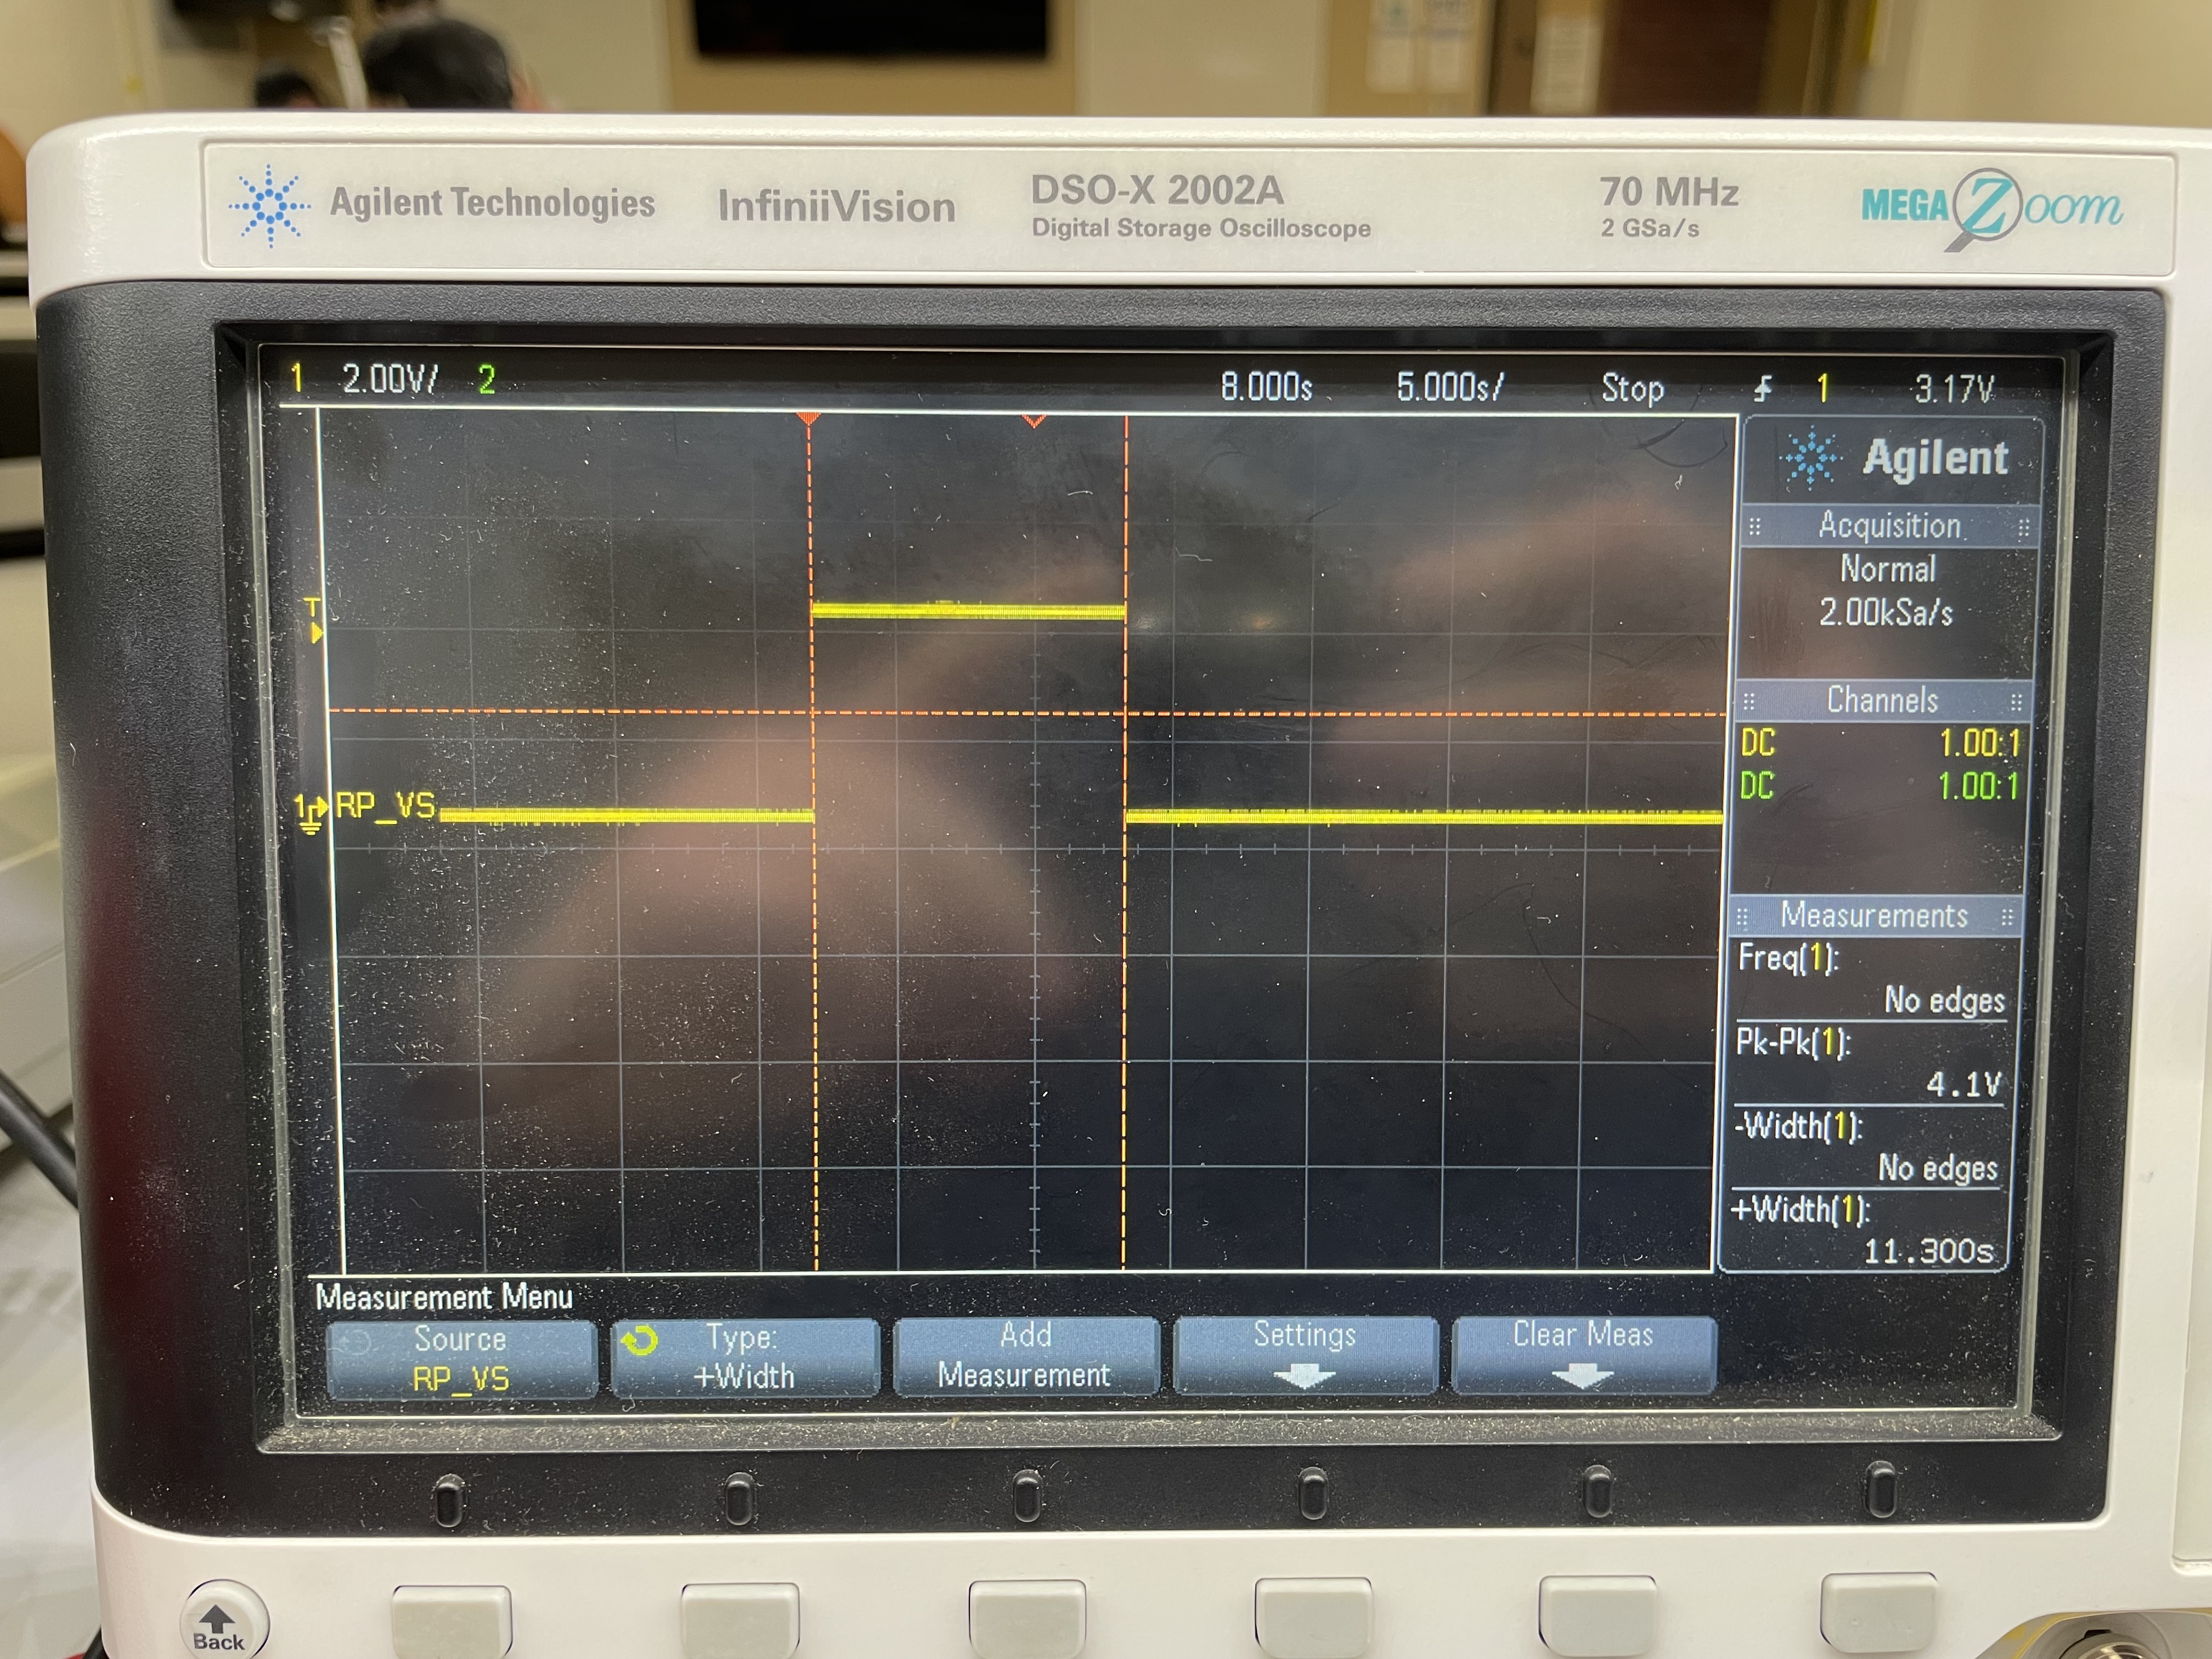Image resolution: width=2212 pixels, height=1659 pixels.
Task: Click the Agilent starburst logo in sidebar
Action: coord(1810,458)
